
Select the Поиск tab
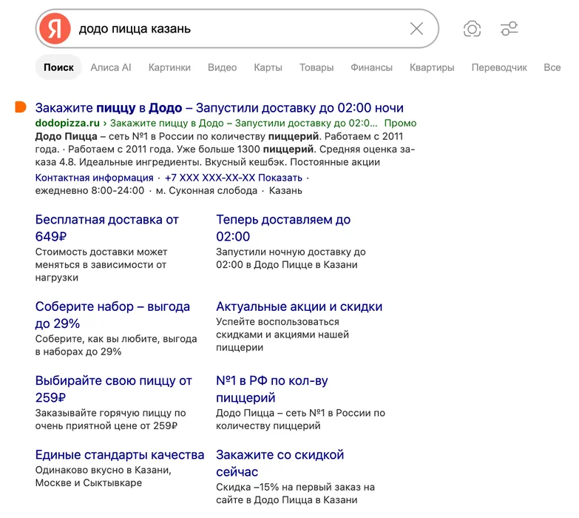pyautogui.click(x=58, y=67)
